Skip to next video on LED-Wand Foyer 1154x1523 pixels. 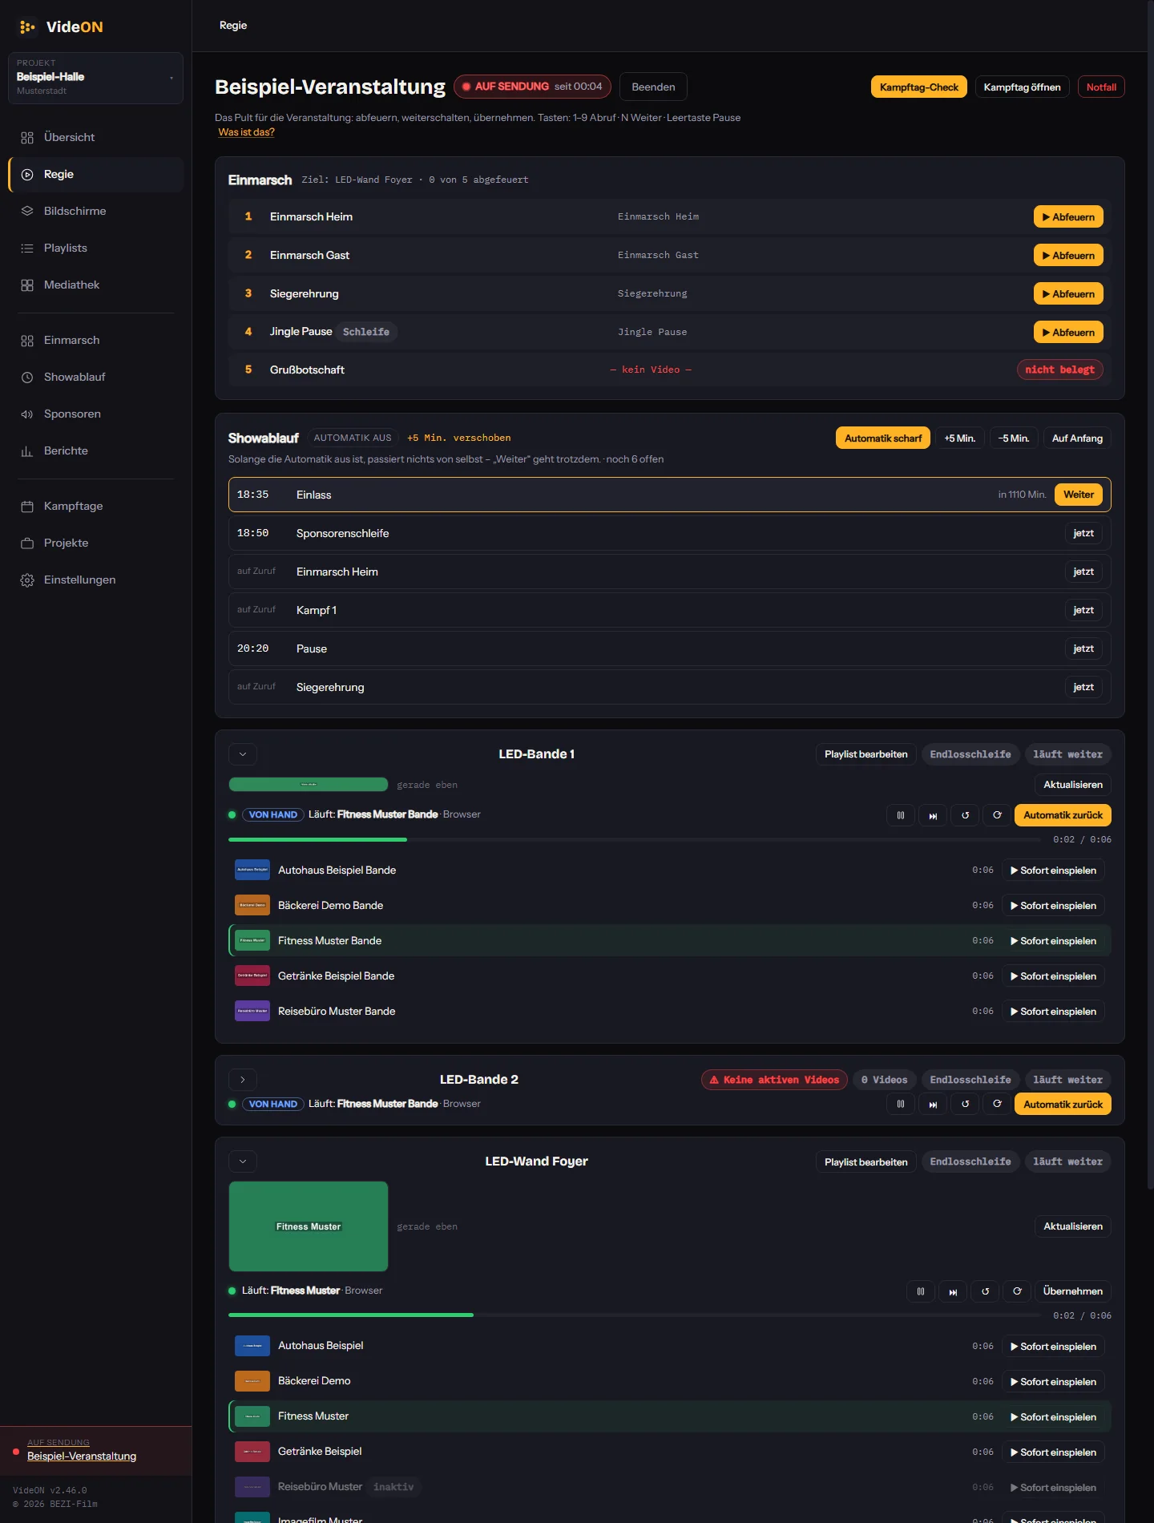point(953,1291)
